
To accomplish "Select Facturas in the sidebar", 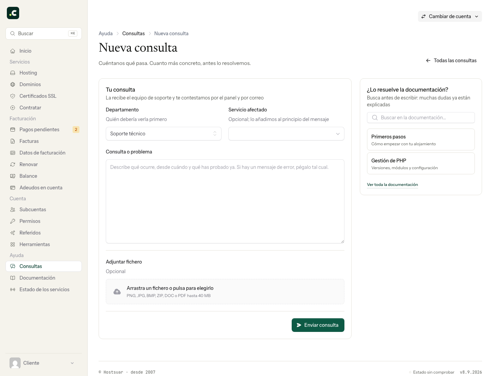I will [43, 141].
